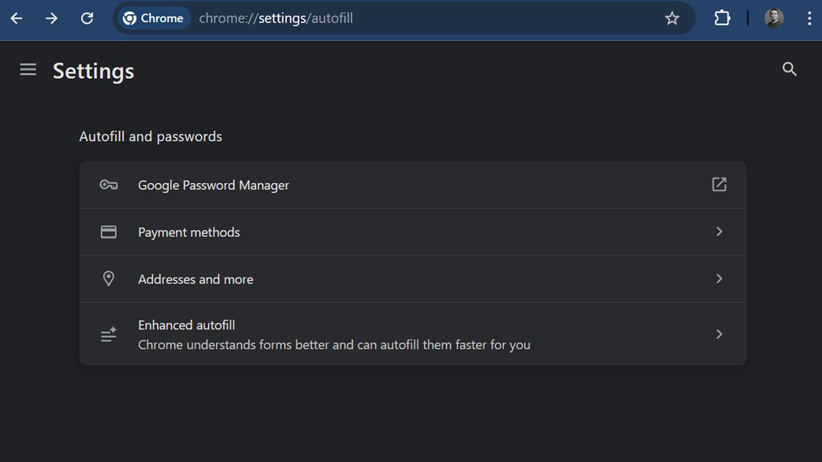Click the key icon next to Password Manager

coord(109,185)
